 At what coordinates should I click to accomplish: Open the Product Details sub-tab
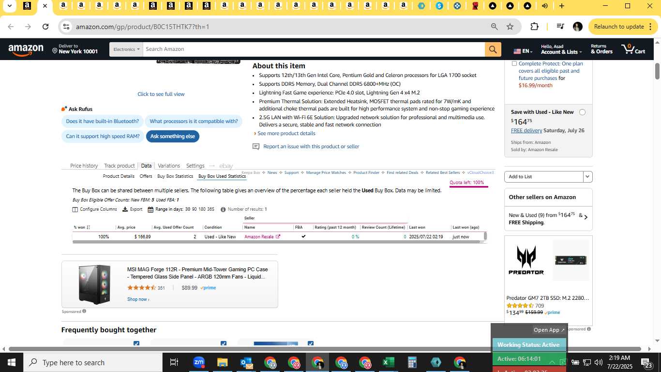[119, 176]
